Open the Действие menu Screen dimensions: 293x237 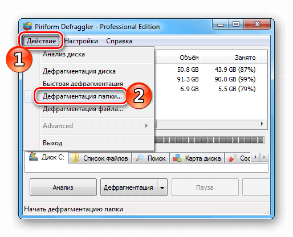pos(41,41)
